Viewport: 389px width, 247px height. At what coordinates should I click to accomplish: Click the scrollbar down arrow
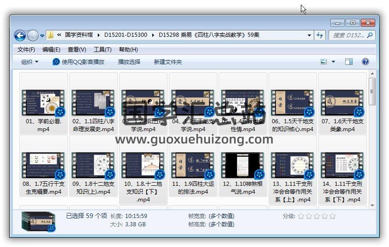372,206
